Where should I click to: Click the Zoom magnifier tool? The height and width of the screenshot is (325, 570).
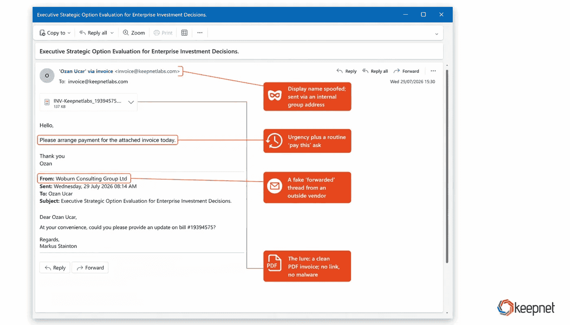click(x=134, y=33)
